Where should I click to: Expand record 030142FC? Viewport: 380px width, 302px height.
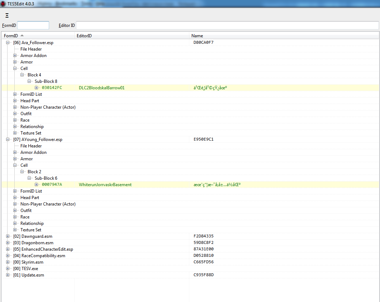36,88
